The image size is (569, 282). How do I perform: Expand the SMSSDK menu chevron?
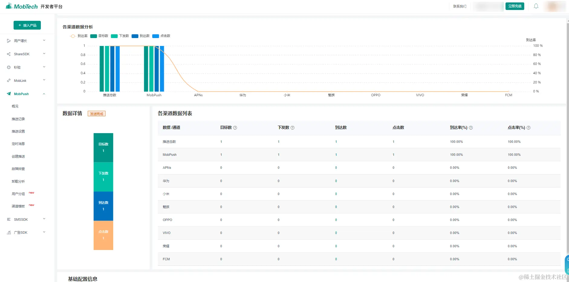point(44,219)
